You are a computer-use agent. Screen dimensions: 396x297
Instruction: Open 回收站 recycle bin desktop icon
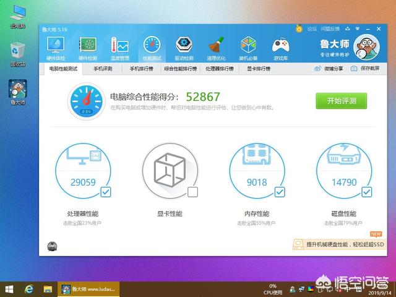[18, 54]
